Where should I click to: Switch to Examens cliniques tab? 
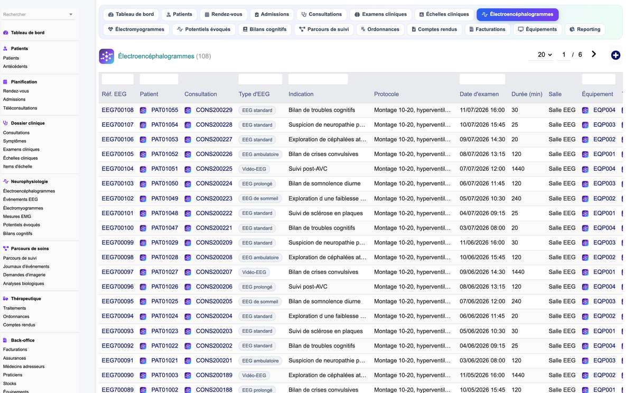tap(380, 14)
